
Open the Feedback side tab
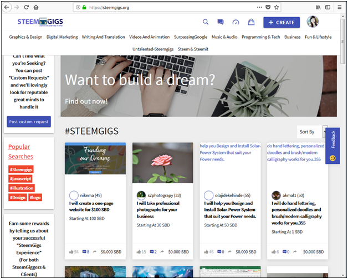click(x=332, y=146)
